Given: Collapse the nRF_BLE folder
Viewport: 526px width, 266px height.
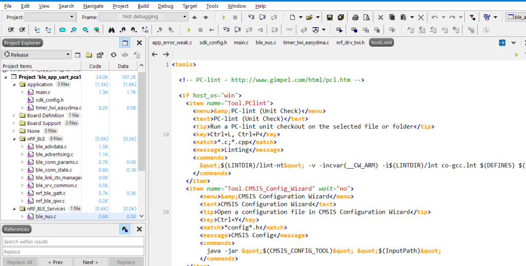Looking at the screenshot, I should [x=15, y=138].
